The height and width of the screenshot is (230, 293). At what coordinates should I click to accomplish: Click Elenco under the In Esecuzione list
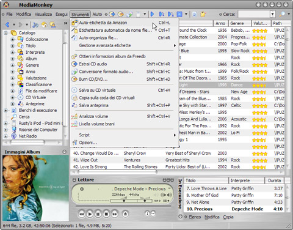coord(195,217)
